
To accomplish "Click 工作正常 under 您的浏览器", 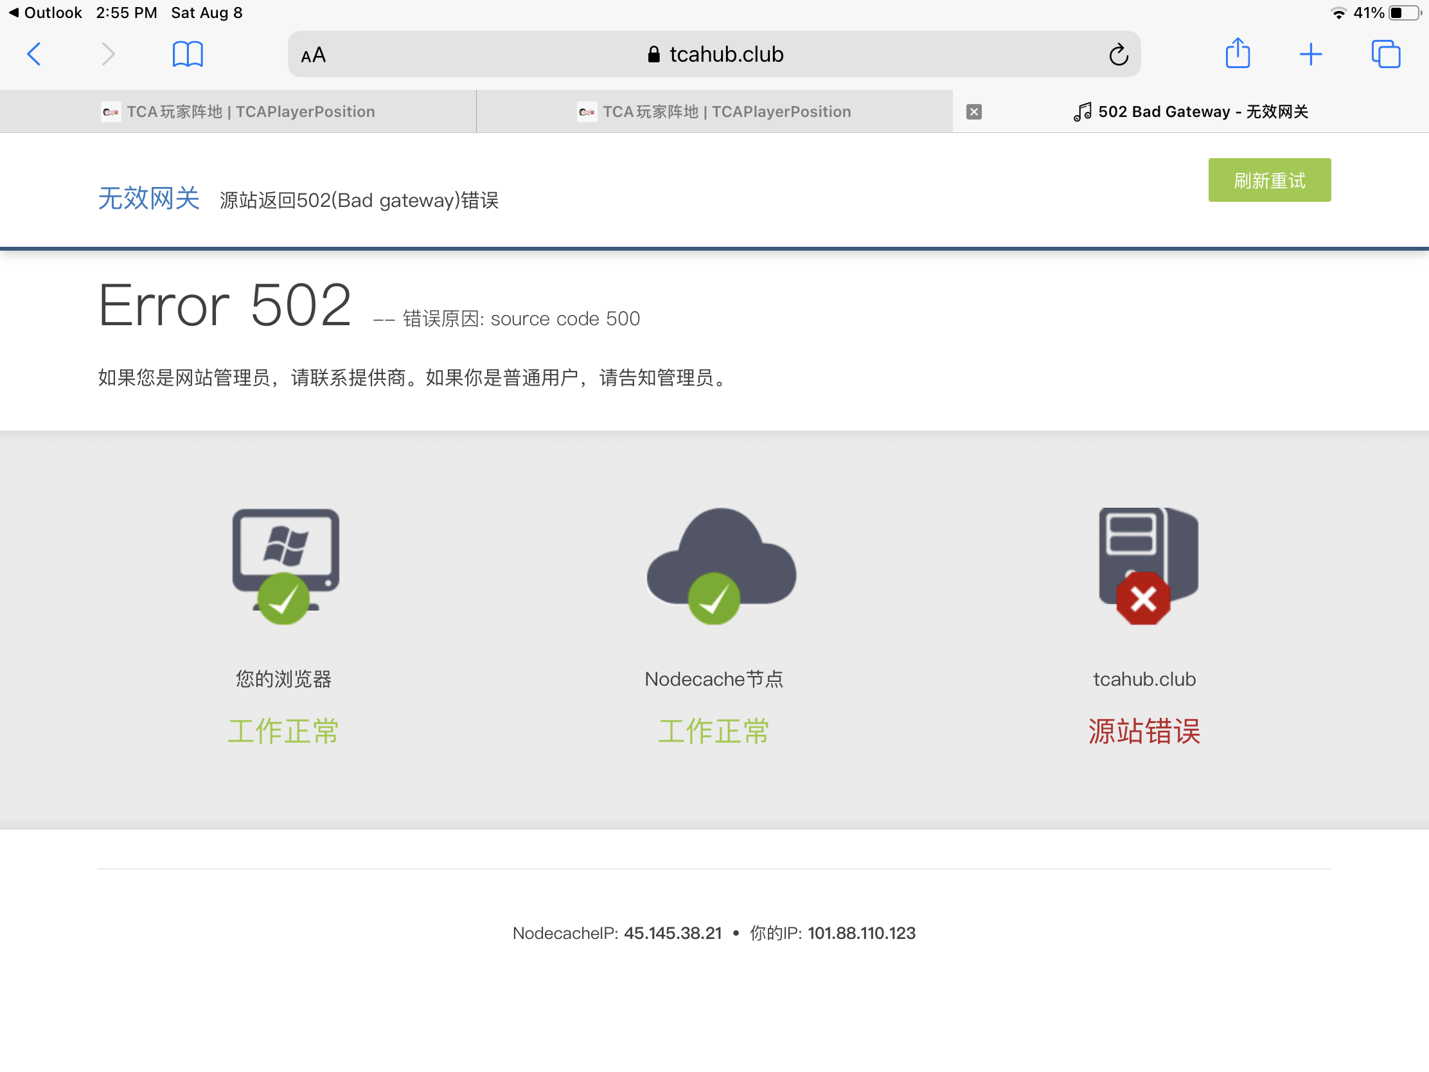I will pos(283,731).
